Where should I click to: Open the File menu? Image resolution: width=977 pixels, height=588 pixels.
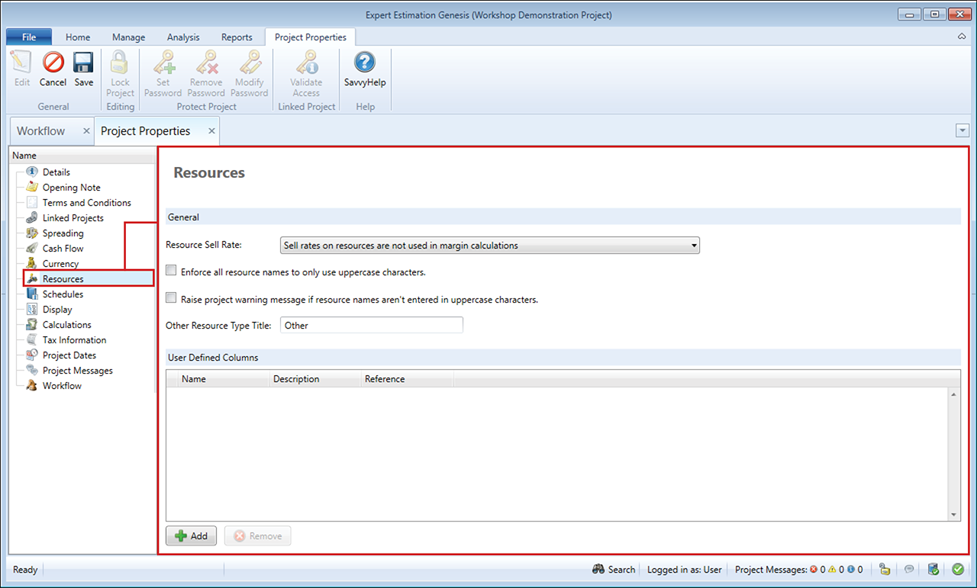(29, 37)
